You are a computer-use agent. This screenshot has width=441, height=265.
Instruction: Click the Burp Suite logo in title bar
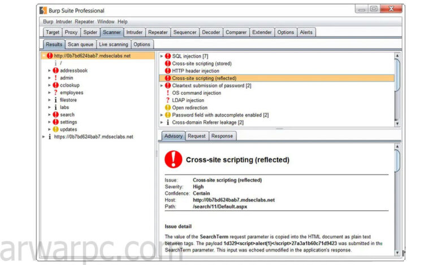click(43, 10)
